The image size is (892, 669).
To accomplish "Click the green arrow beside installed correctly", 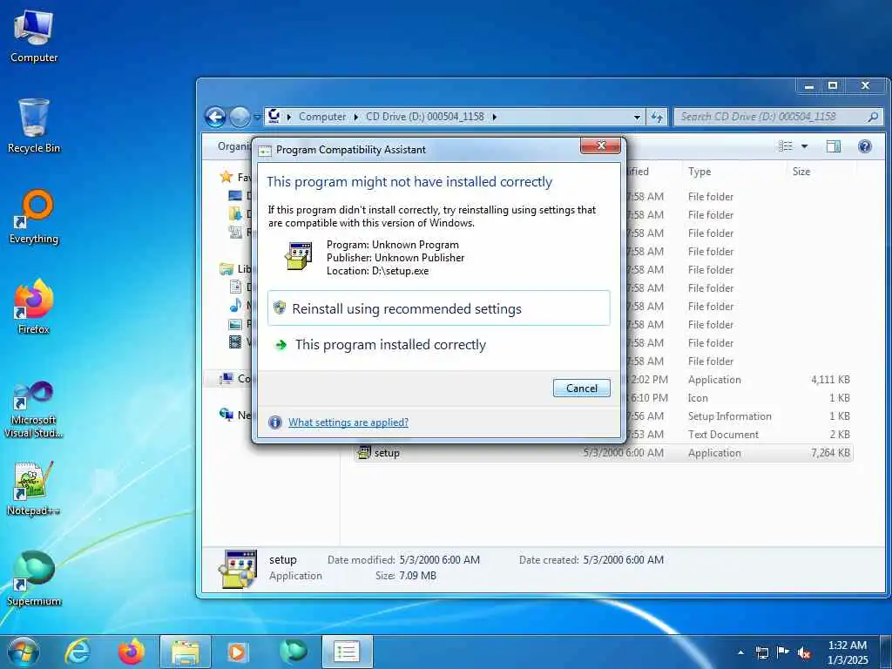I will point(281,345).
